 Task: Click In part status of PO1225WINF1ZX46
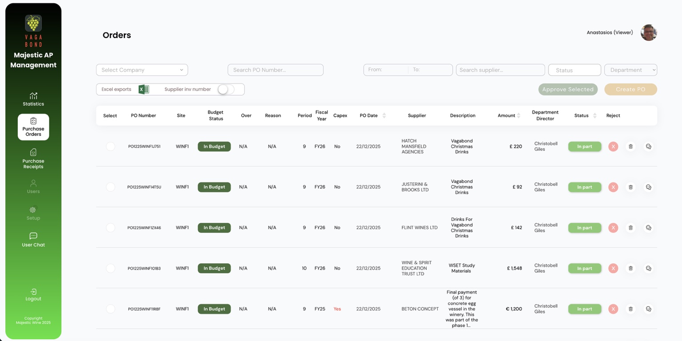coord(585,228)
